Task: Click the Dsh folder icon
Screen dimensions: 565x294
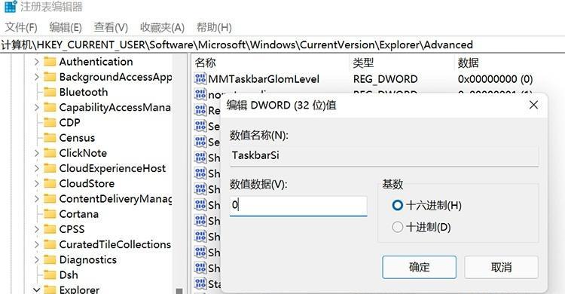Action: (x=50, y=275)
